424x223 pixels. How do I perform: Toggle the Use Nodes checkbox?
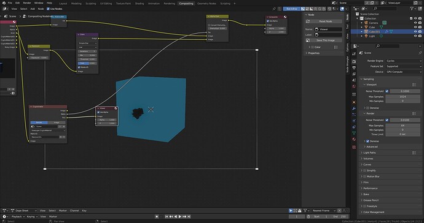tap(48, 9)
